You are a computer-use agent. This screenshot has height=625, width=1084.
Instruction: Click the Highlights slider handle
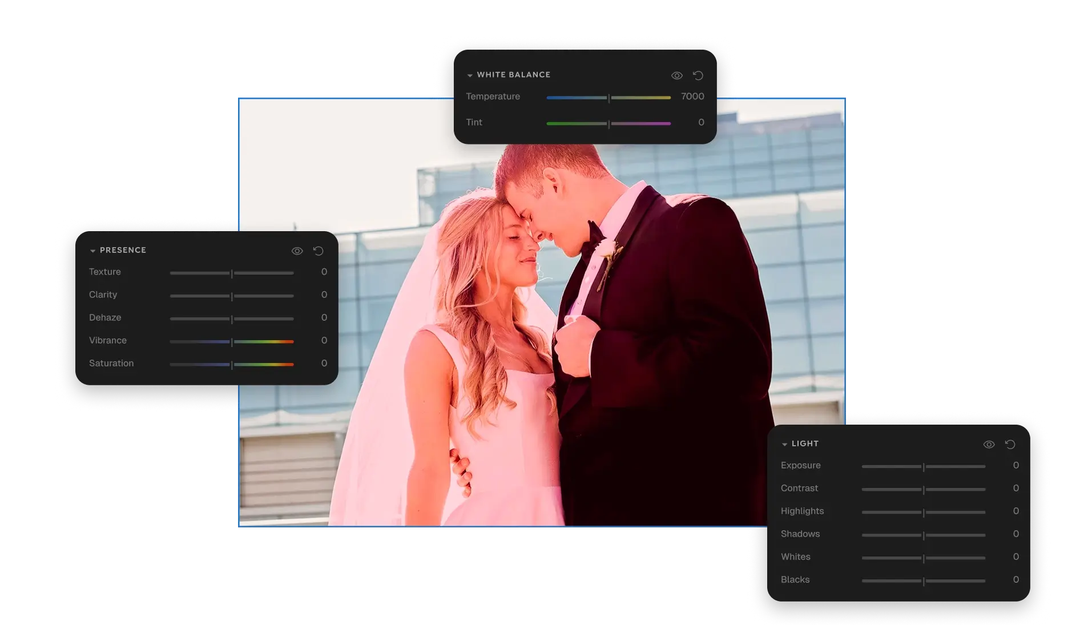coord(924,513)
